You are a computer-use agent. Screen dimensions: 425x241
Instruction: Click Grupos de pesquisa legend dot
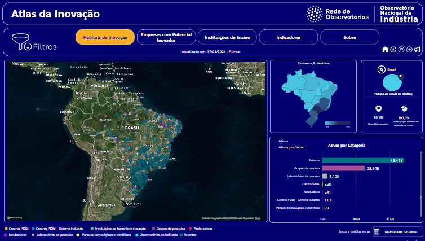coord(153,229)
